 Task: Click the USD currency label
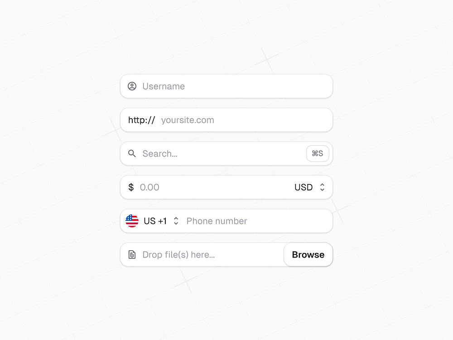pos(304,187)
